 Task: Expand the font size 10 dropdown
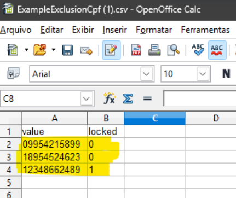(203, 74)
